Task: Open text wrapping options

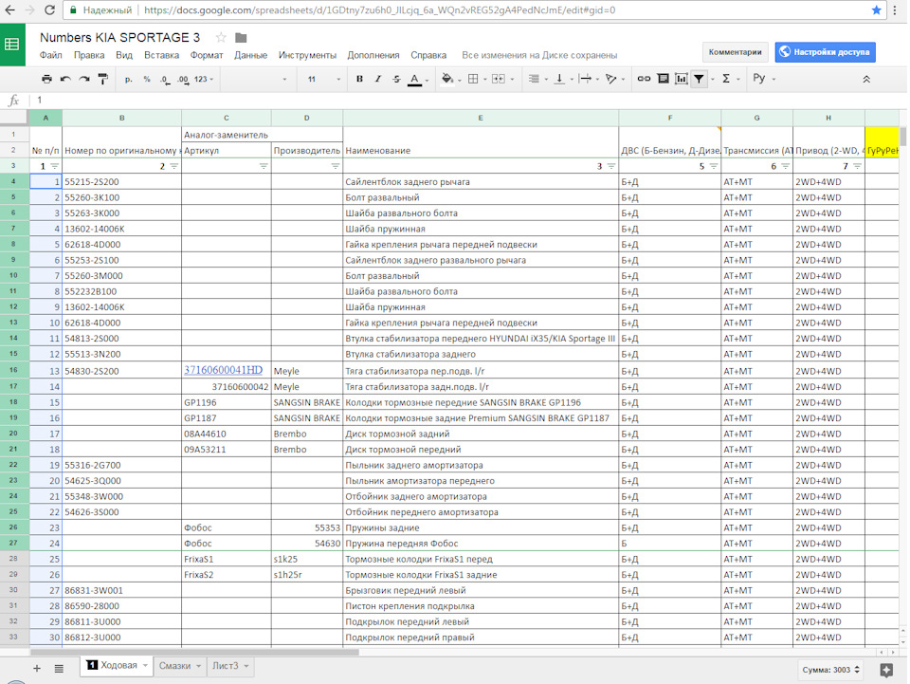Action: [x=586, y=79]
